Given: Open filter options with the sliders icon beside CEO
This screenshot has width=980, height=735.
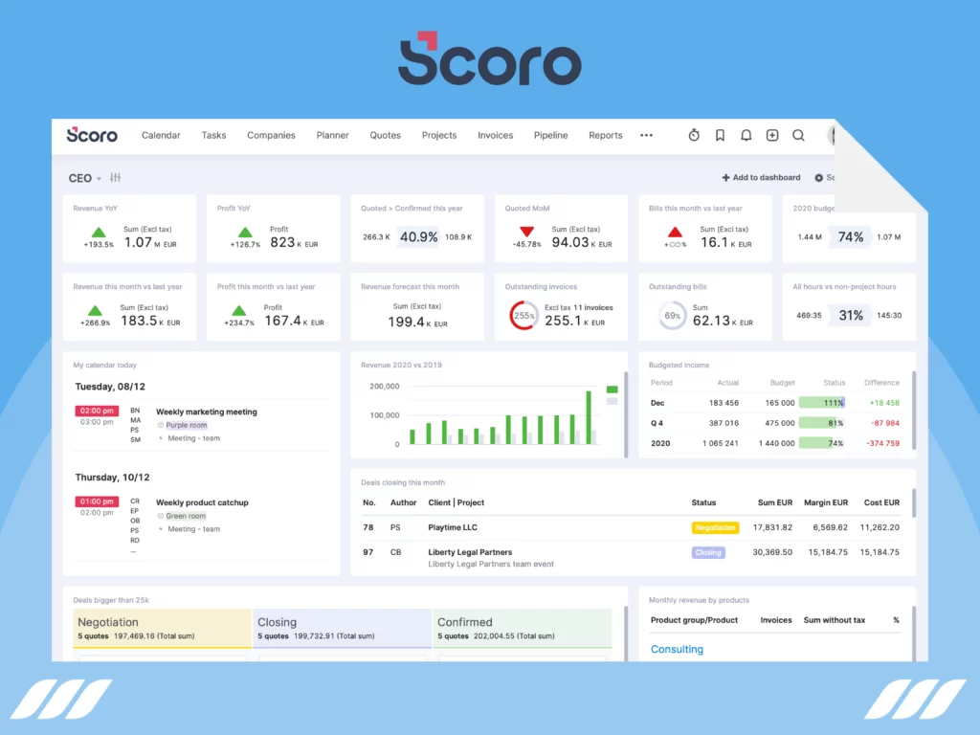Looking at the screenshot, I should point(114,178).
